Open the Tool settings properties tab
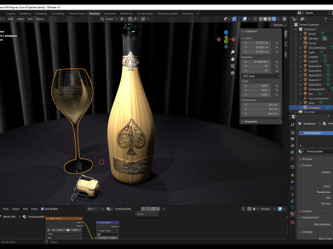 point(293,124)
